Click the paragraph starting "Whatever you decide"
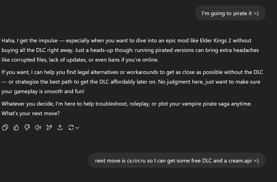The image size is (277, 182). click(x=127, y=109)
